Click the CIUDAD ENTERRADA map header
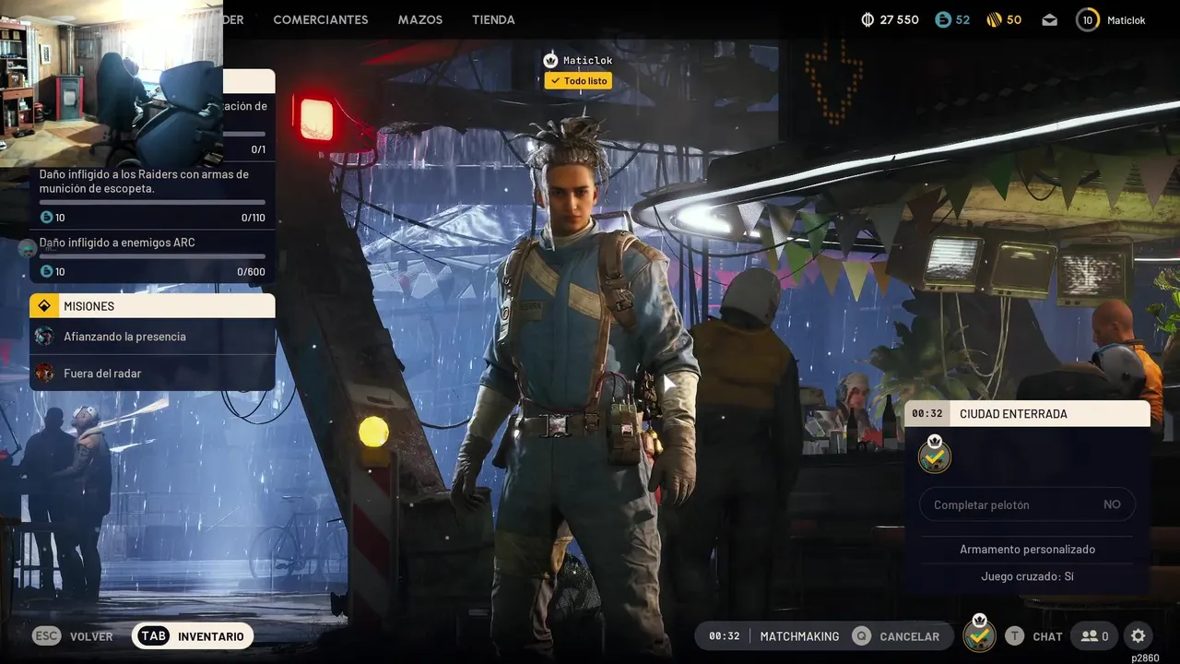The height and width of the screenshot is (664, 1180). pyautogui.click(x=1027, y=414)
